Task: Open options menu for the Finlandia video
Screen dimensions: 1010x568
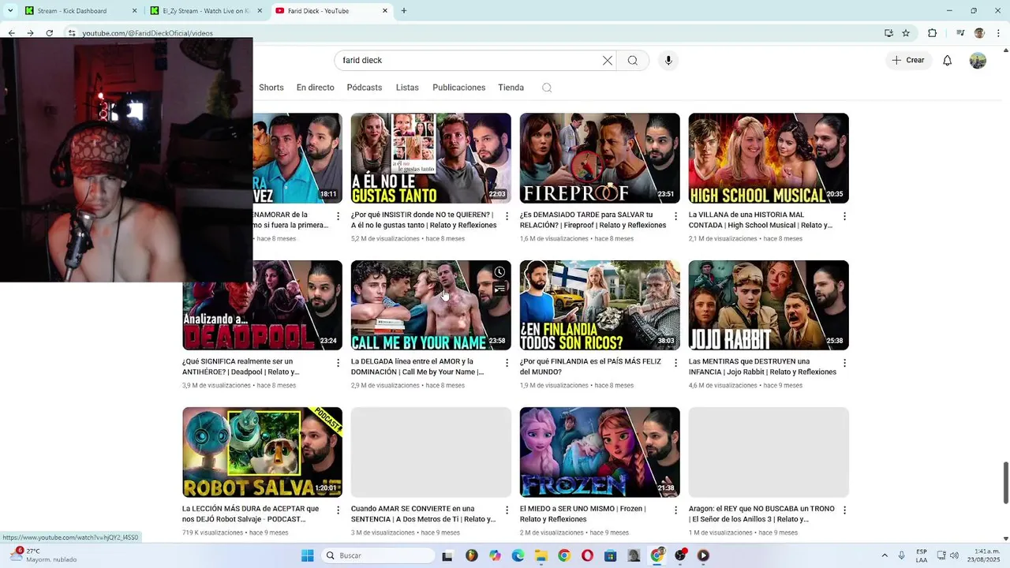Action: pos(675,363)
